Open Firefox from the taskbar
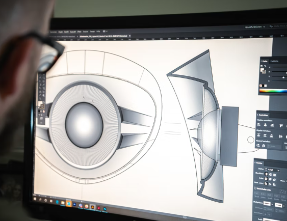 (86, 206)
